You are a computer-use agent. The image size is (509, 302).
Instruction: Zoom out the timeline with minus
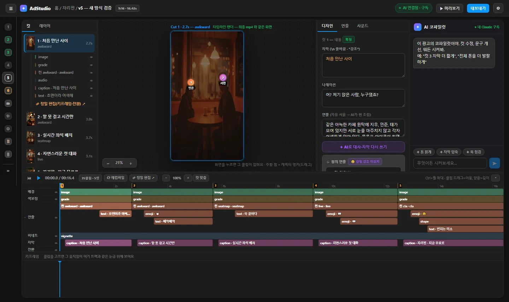pyautogui.click(x=166, y=178)
